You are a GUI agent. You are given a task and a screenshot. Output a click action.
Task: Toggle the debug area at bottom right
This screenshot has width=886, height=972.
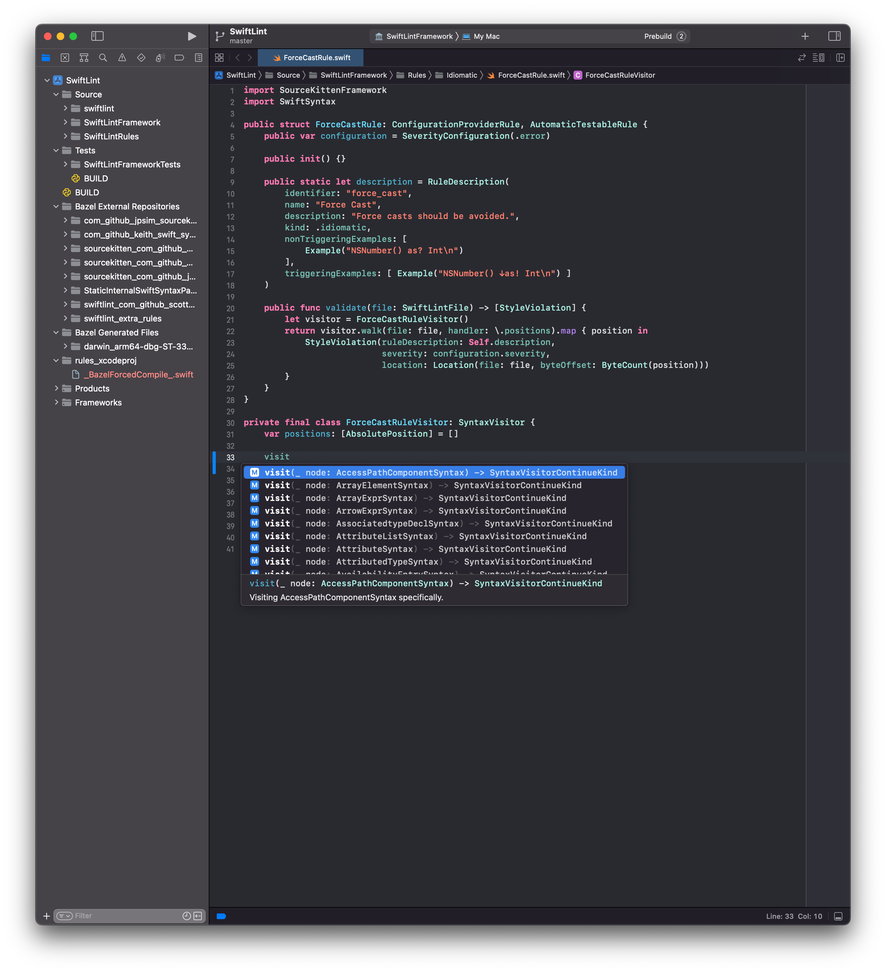coord(838,917)
